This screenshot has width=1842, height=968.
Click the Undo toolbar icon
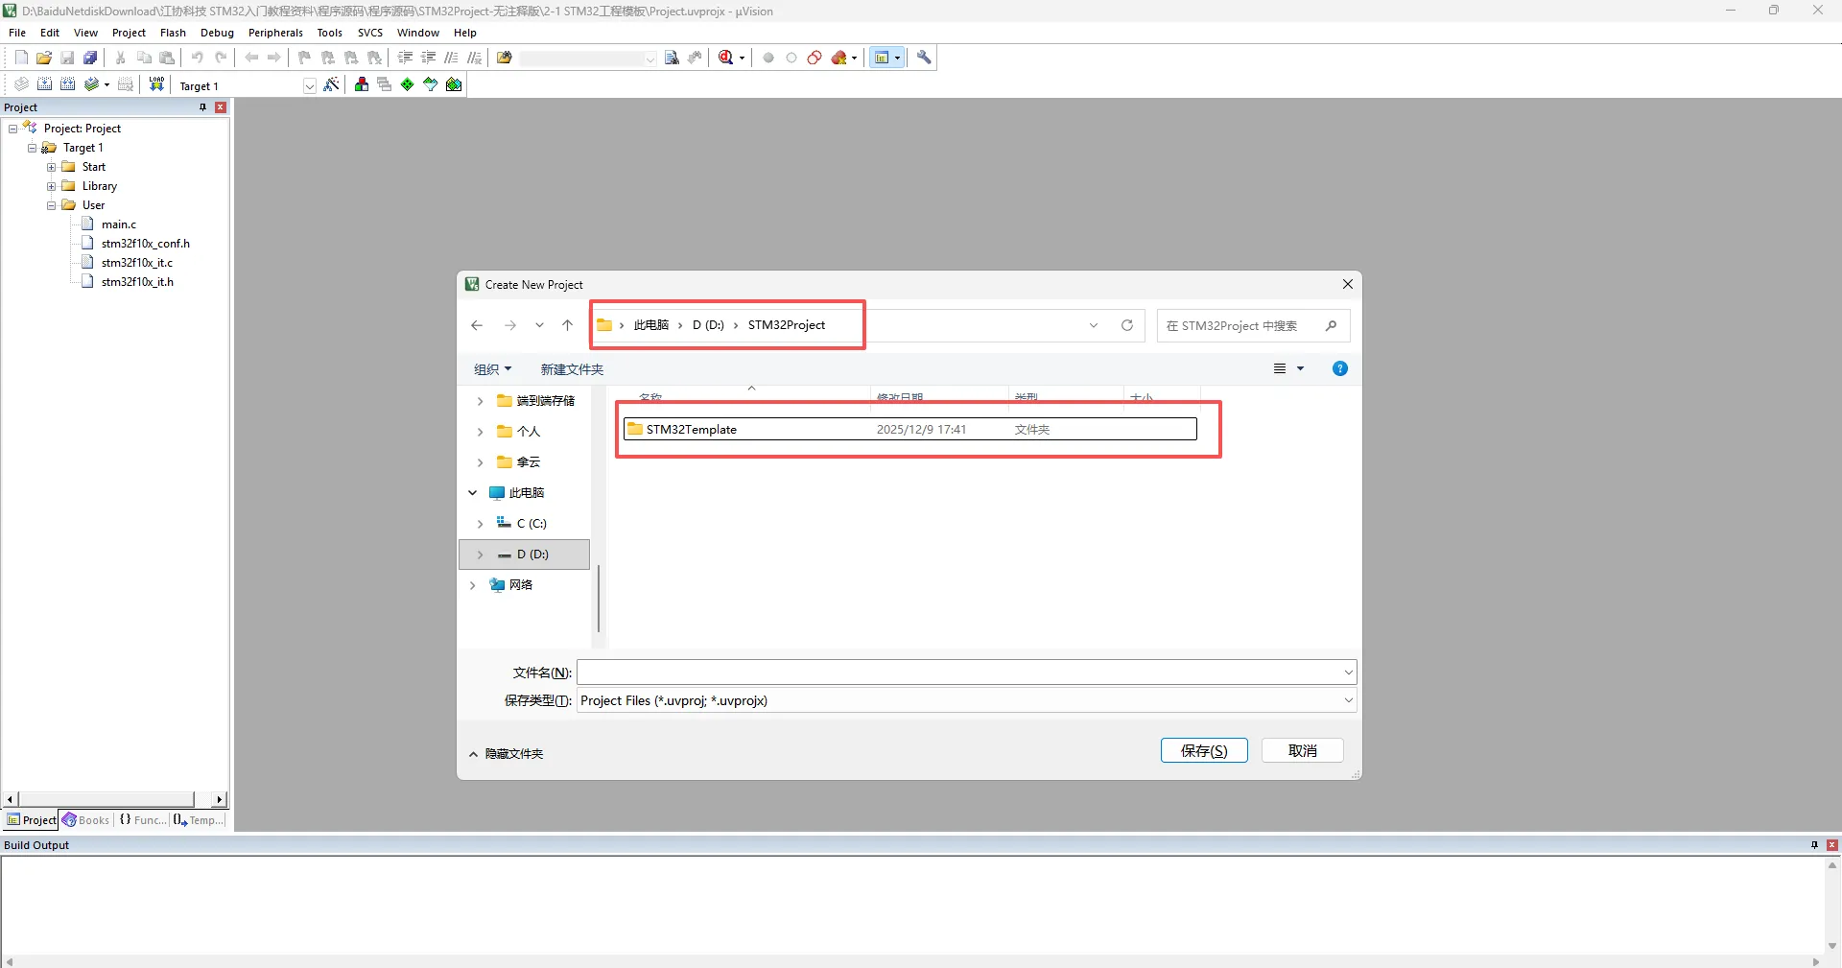pyautogui.click(x=198, y=58)
